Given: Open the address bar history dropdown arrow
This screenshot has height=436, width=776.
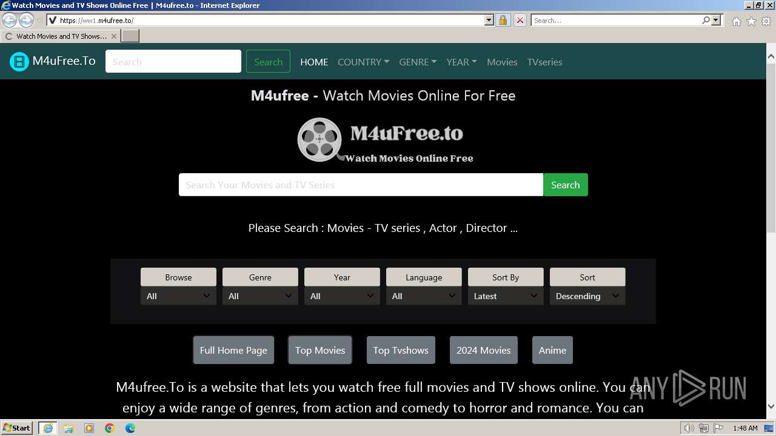Looking at the screenshot, I should click(x=489, y=20).
